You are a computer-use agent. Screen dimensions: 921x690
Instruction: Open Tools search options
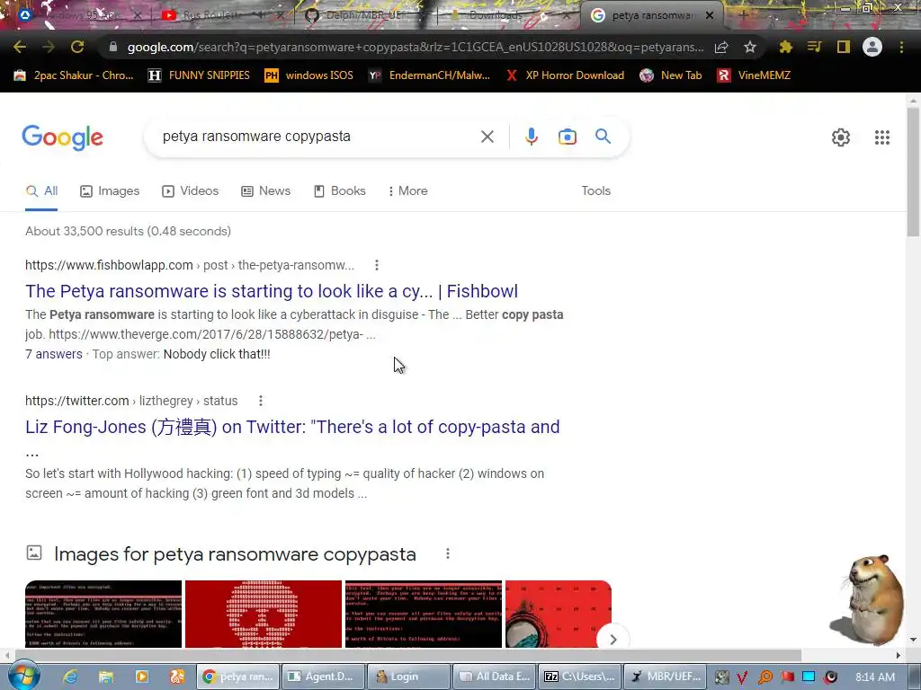(x=595, y=191)
